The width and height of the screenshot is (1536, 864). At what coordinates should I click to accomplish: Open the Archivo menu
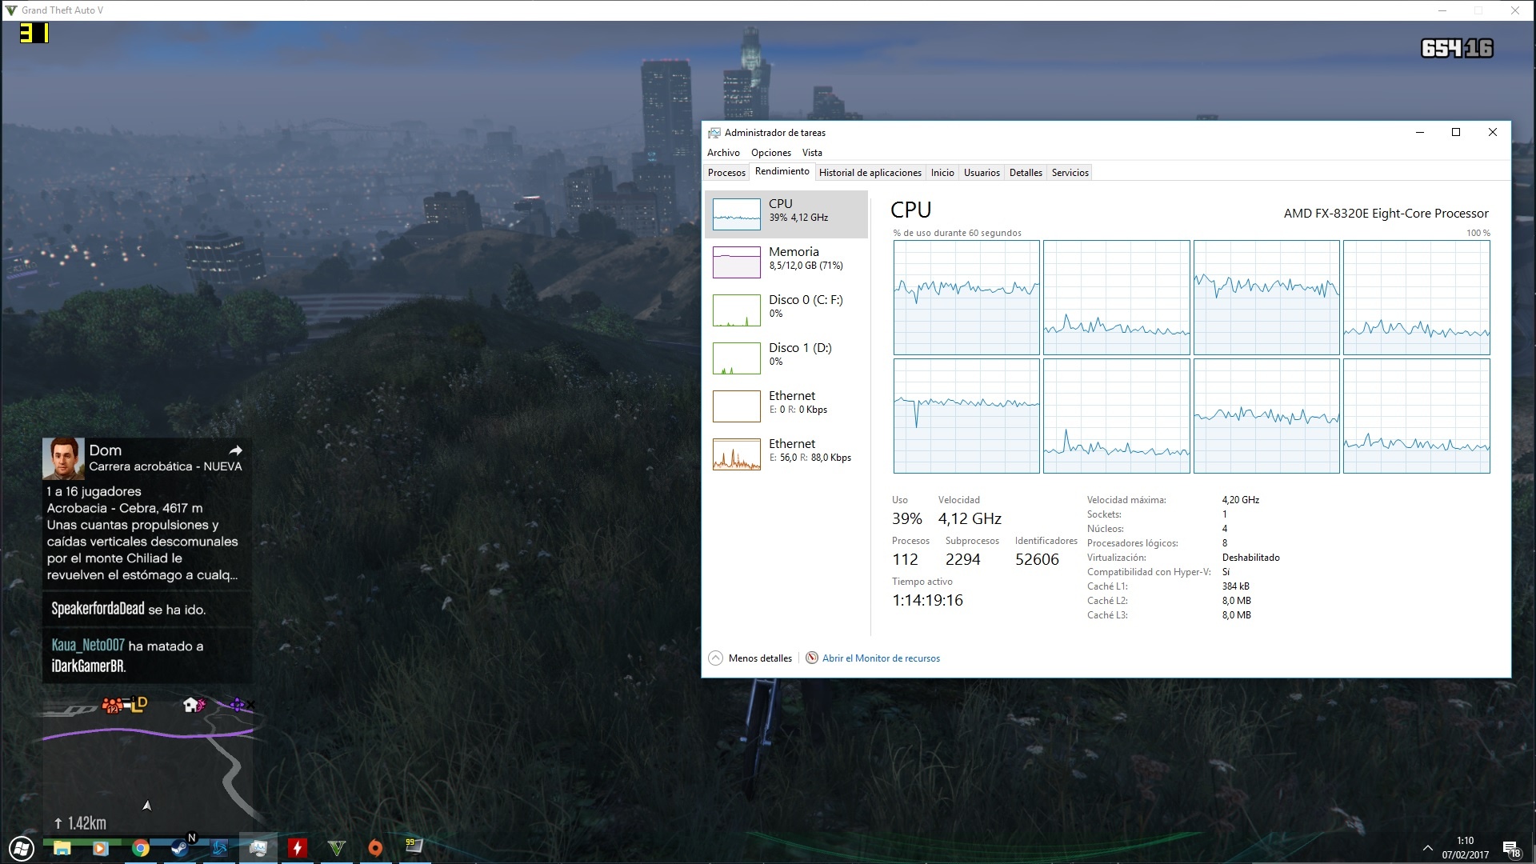(723, 153)
